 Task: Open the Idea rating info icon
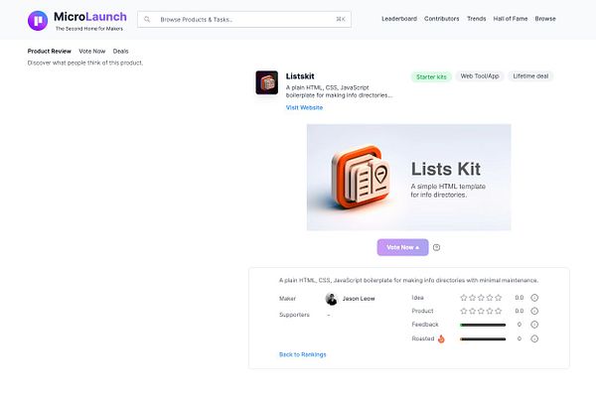[534, 298]
